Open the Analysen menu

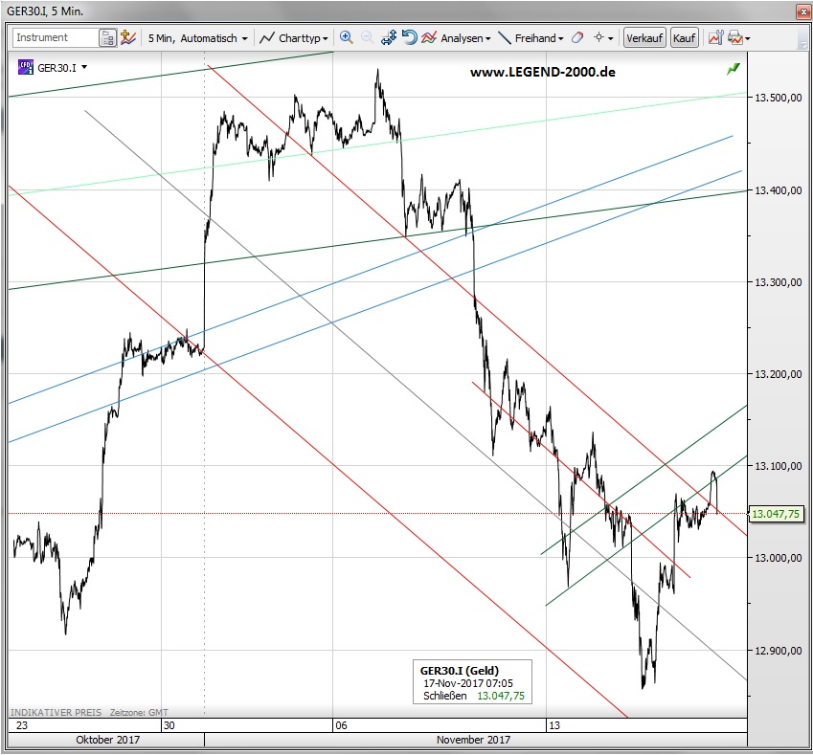click(x=457, y=38)
